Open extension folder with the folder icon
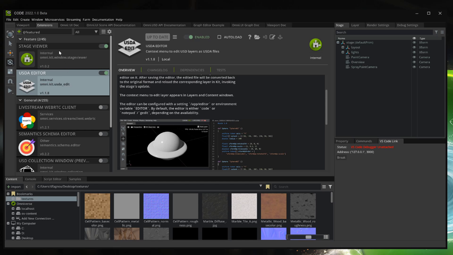The image size is (453, 255). [x=257, y=37]
